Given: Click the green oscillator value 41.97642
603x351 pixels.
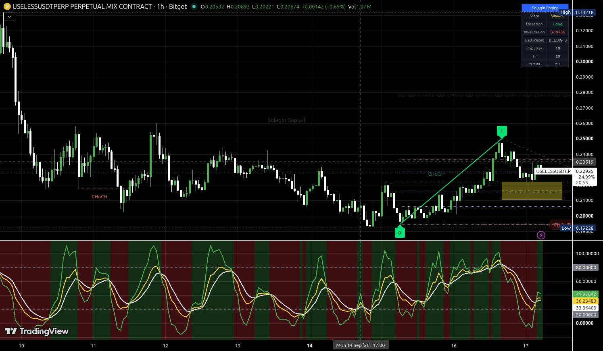Looking at the screenshot, I should [x=586, y=294].
